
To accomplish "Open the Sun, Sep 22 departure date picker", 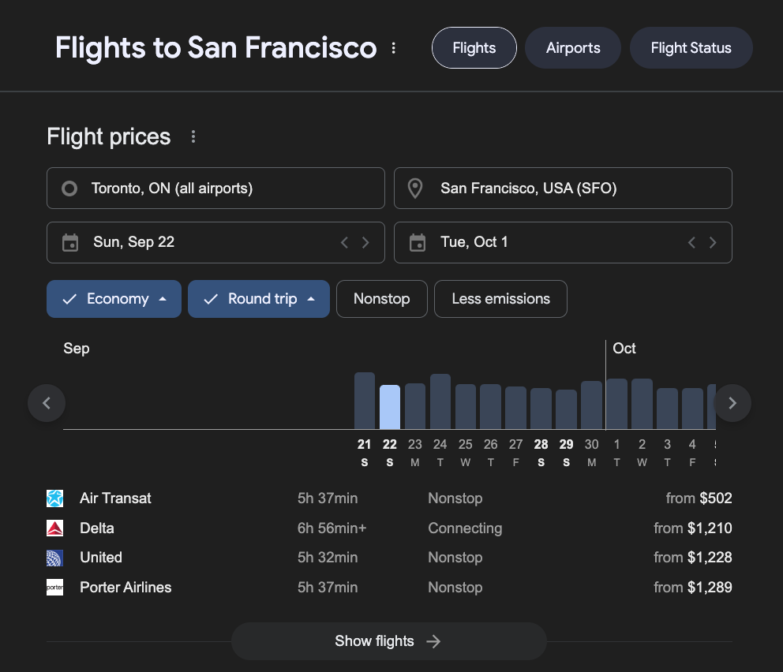I will [x=215, y=242].
